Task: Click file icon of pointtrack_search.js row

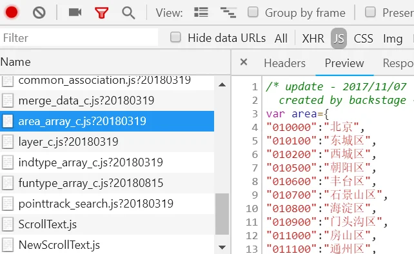Action: coord(7,204)
